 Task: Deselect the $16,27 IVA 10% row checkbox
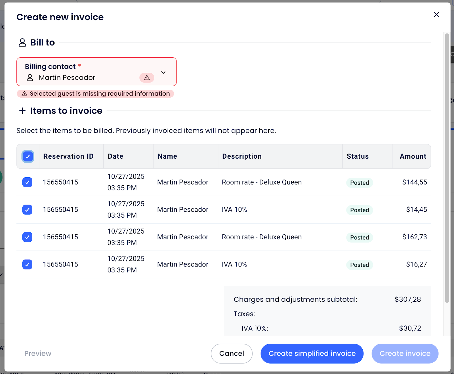(x=28, y=264)
